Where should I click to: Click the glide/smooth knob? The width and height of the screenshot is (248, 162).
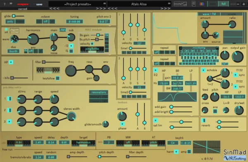coord(105,124)
